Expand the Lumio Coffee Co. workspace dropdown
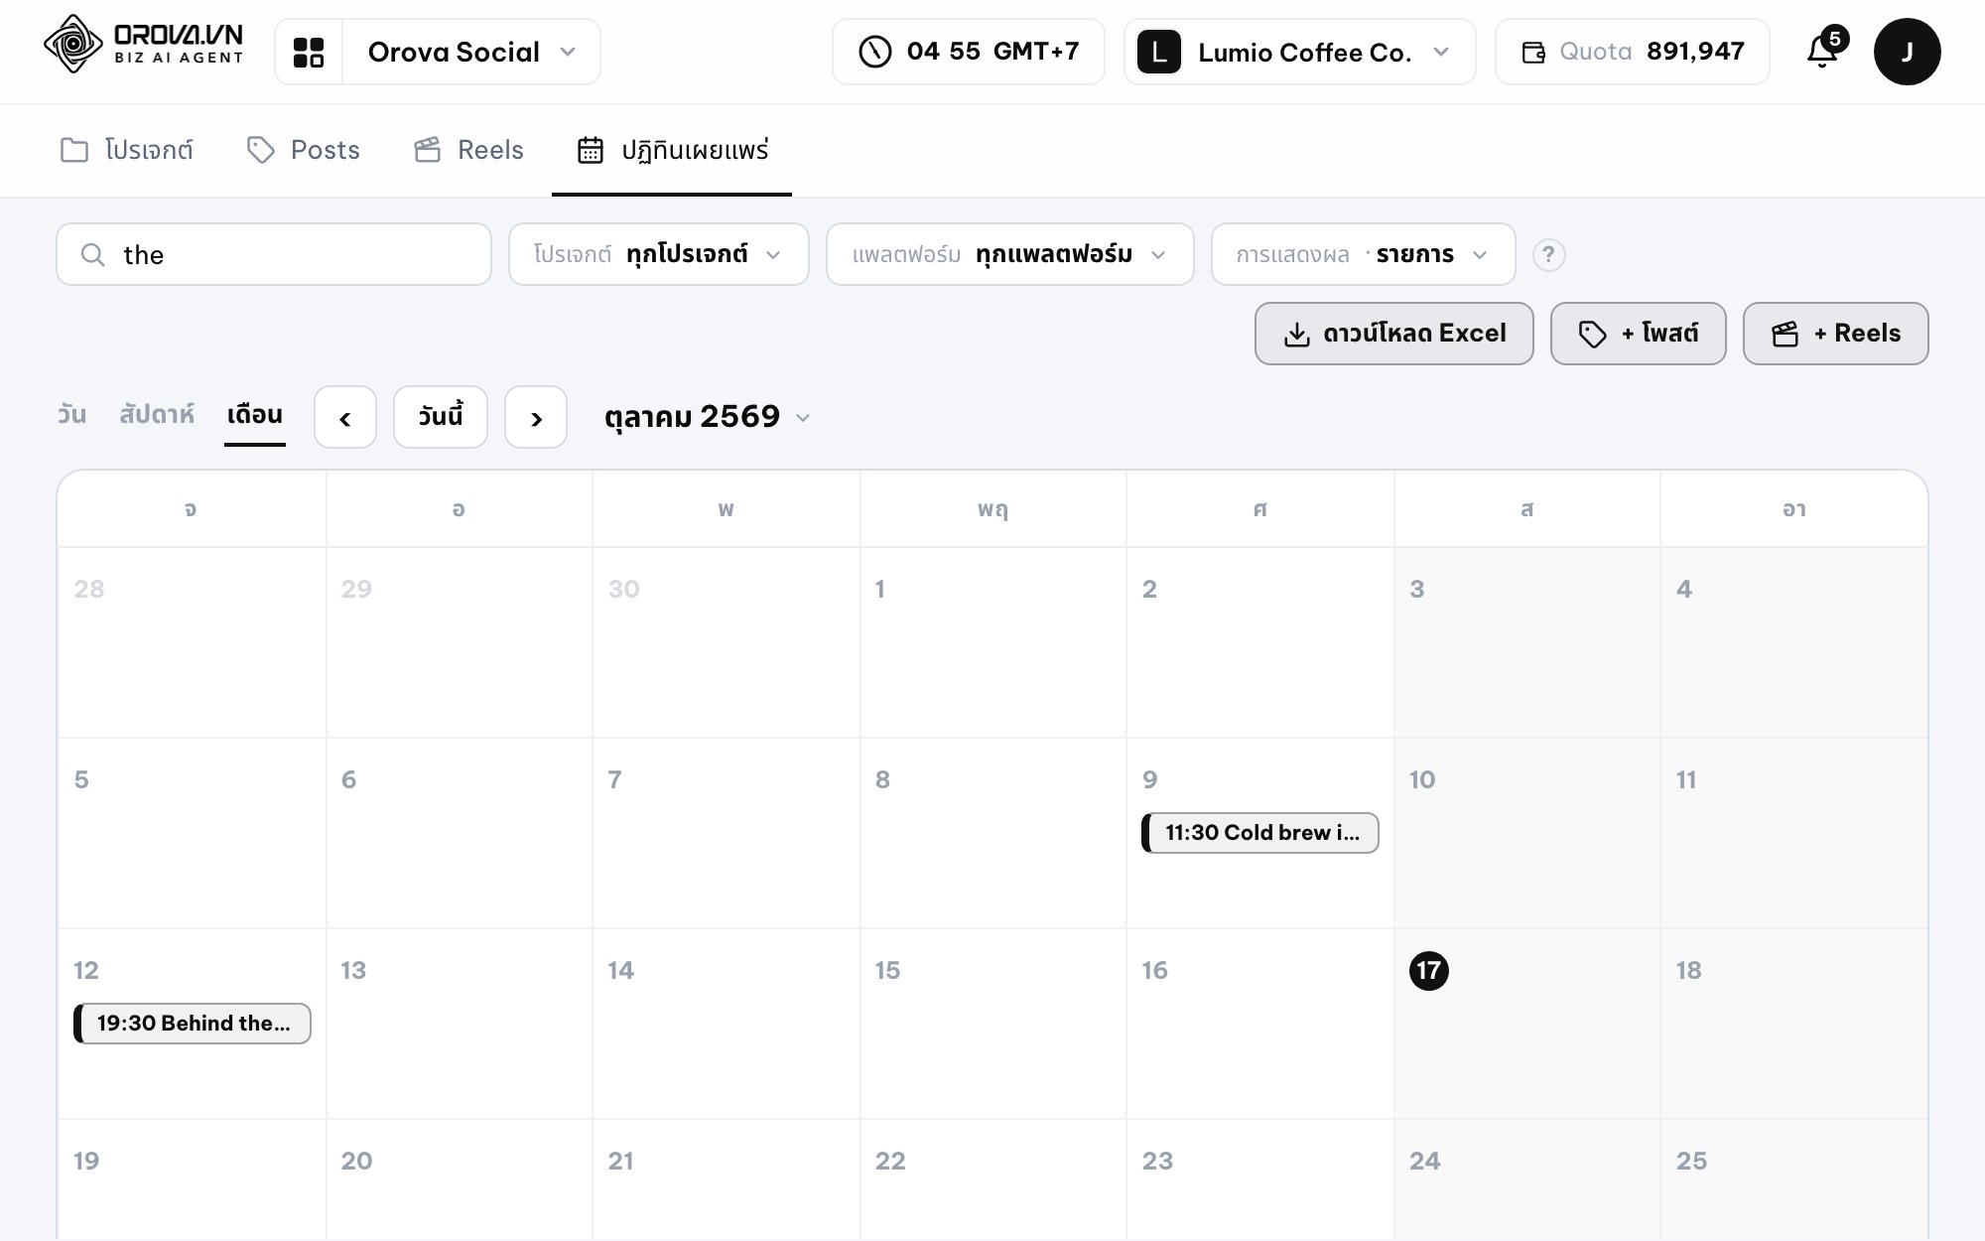This screenshot has width=1985, height=1241. [x=1300, y=52]
